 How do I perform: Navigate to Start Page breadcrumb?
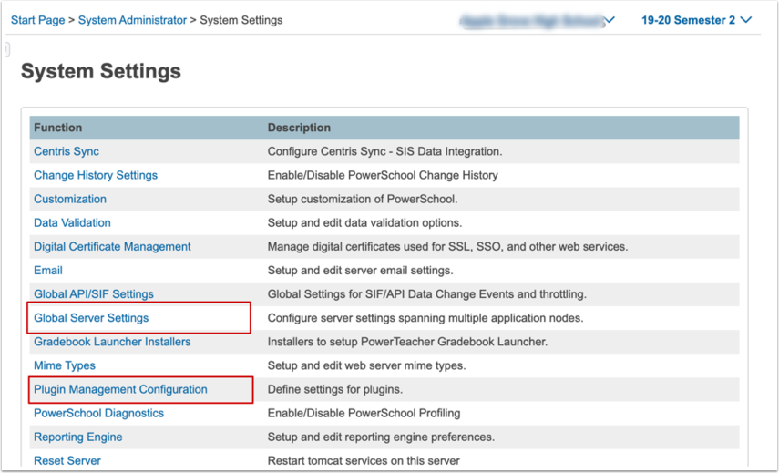click(37, 20)
